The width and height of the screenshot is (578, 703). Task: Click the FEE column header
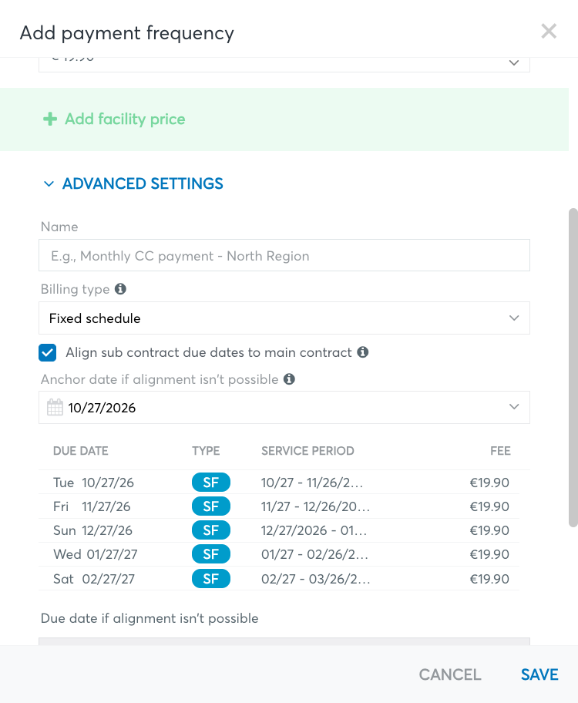pyautogui.click(x=500, y=451)
